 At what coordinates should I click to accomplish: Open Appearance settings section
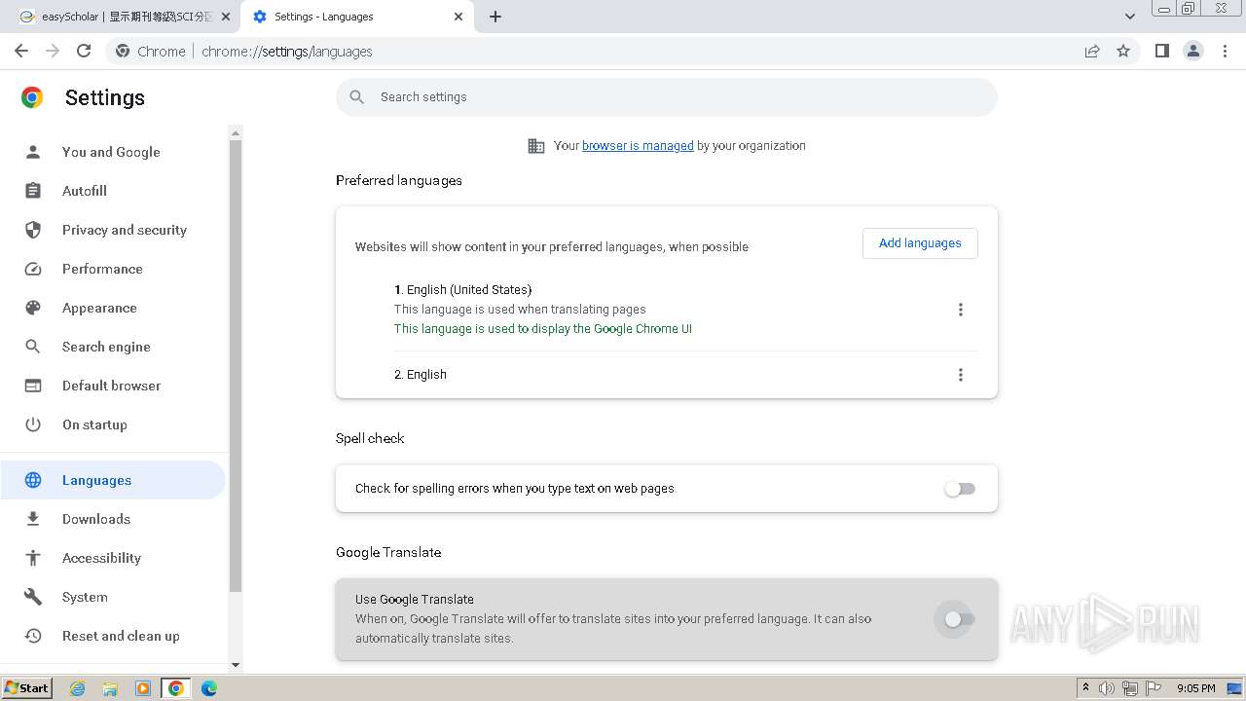pos(99,308)
